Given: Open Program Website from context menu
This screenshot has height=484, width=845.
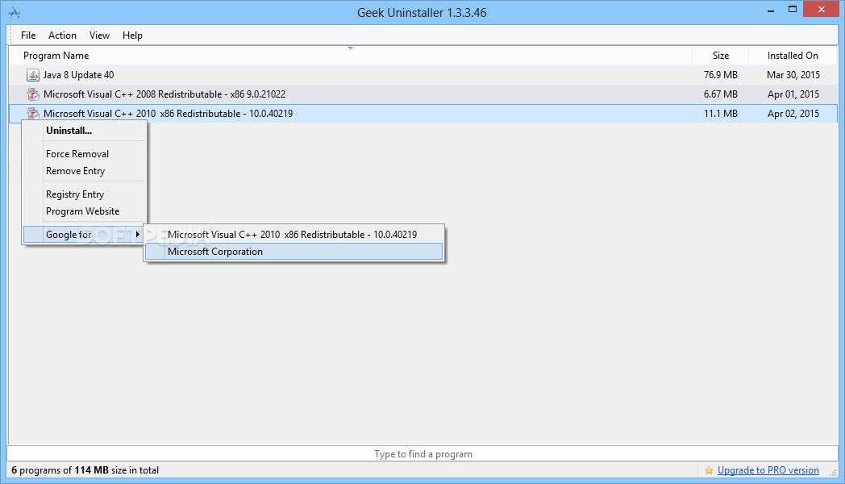Looking at the screenshot, I should (x=85, y=211).
